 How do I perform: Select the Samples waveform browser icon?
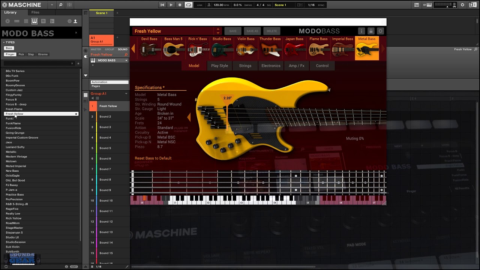tap(52, 21)
